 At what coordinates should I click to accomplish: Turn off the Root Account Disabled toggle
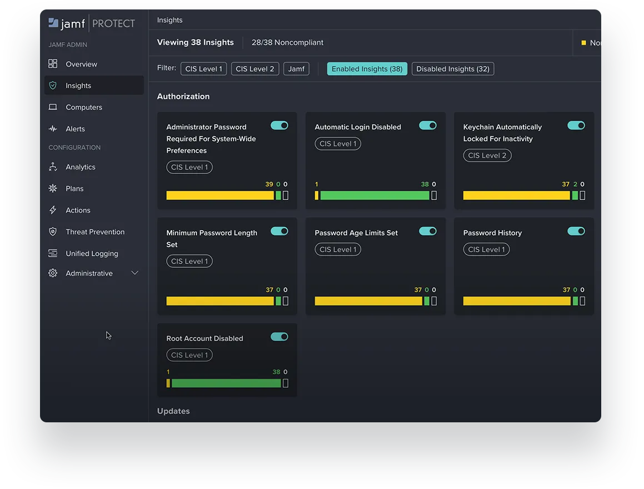click(x=279, y=337)
